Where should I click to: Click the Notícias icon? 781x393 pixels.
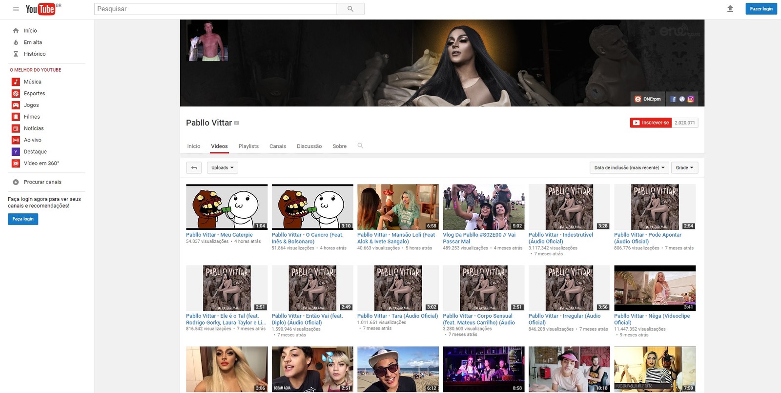(16, 128)
